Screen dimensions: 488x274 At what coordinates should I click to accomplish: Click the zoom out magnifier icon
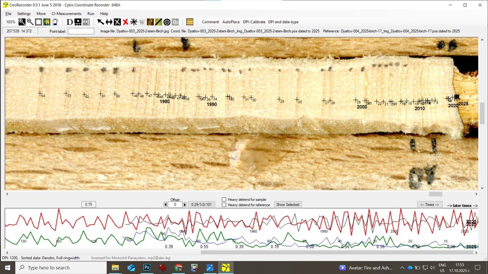click(30, 22)
